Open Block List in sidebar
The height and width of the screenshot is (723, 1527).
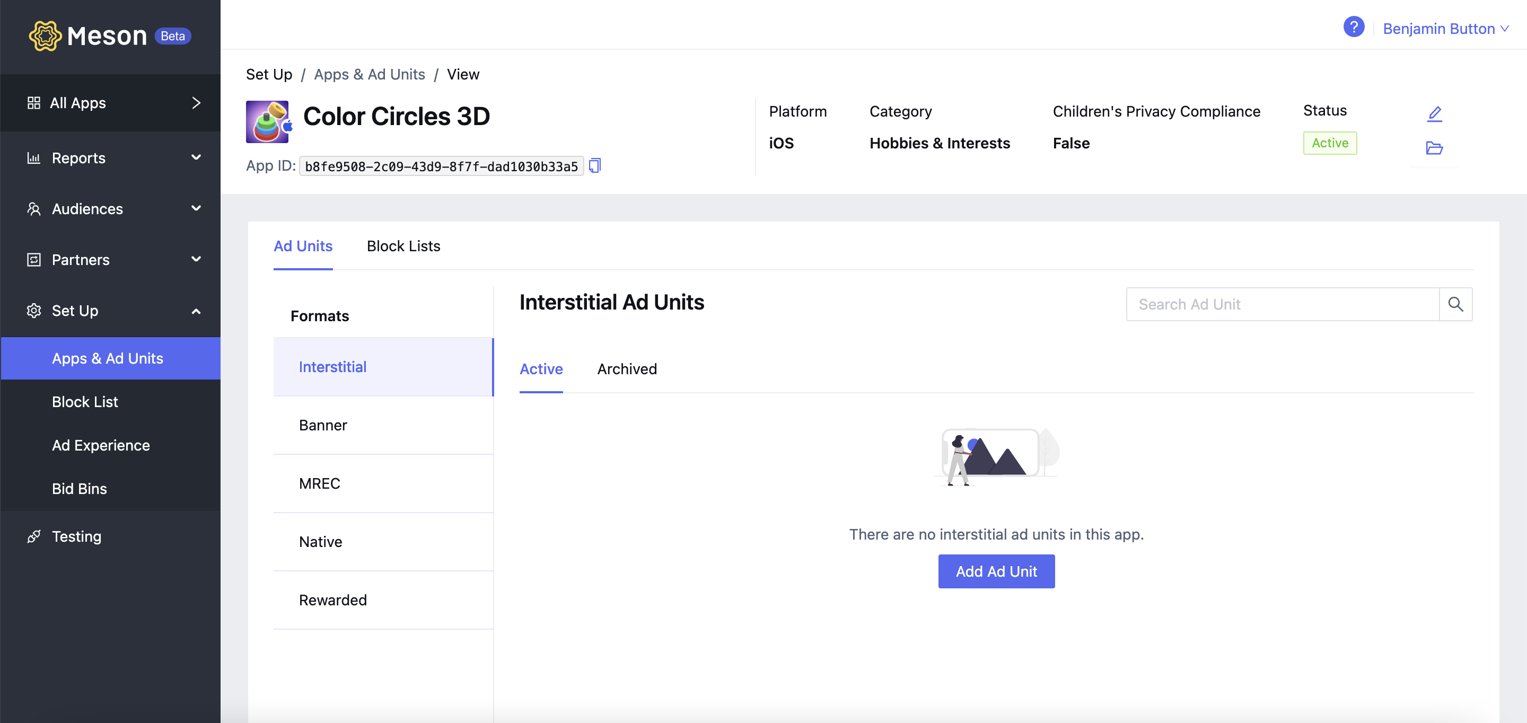(110, 402)
